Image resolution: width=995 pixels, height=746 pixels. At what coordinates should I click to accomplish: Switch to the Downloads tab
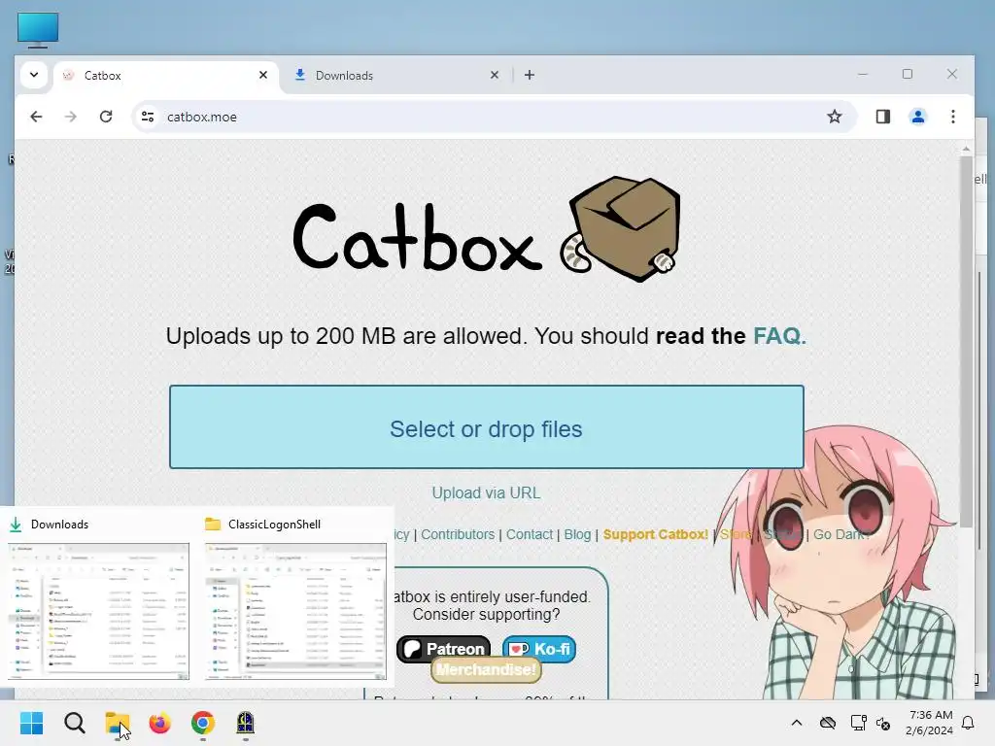(397, 76)
